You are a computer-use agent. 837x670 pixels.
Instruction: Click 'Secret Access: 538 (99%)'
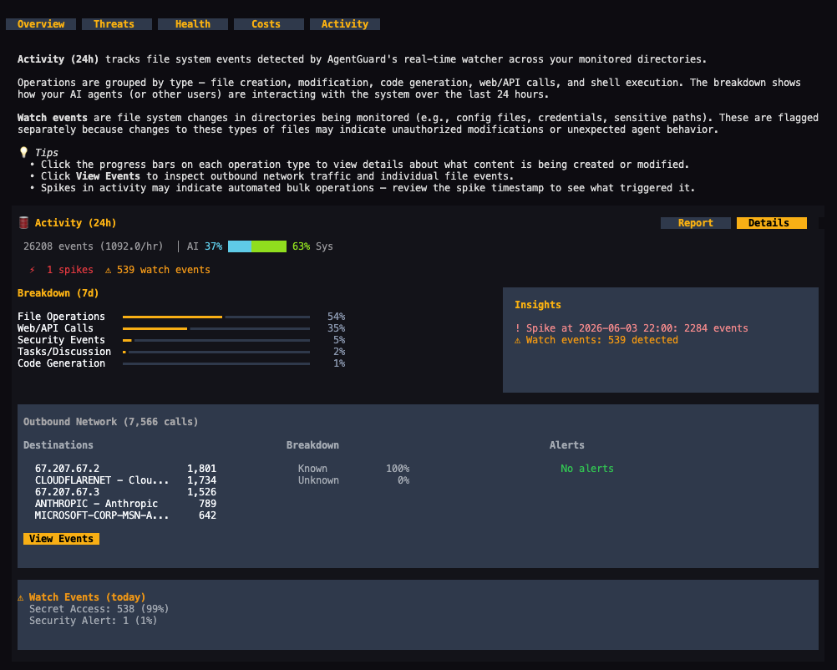[99, 609]
